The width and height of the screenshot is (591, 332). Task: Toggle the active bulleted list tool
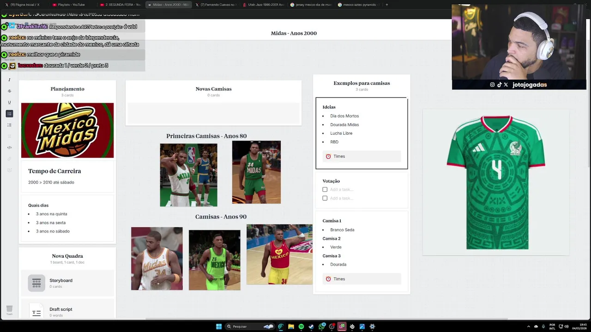tap(9, 113)
